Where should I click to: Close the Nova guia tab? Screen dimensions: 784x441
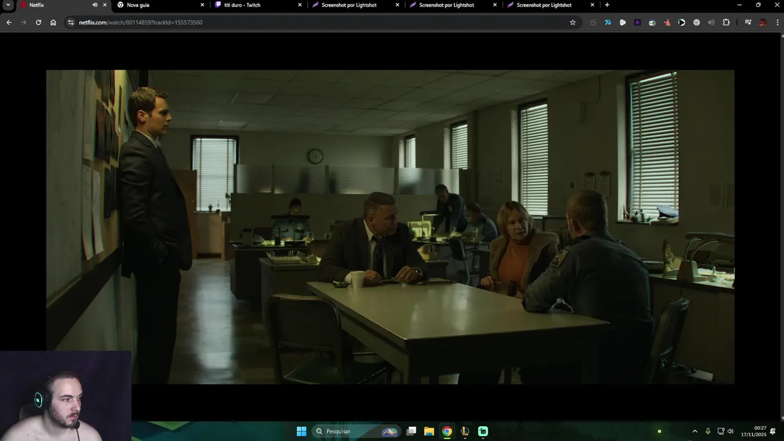coord(203,5)
